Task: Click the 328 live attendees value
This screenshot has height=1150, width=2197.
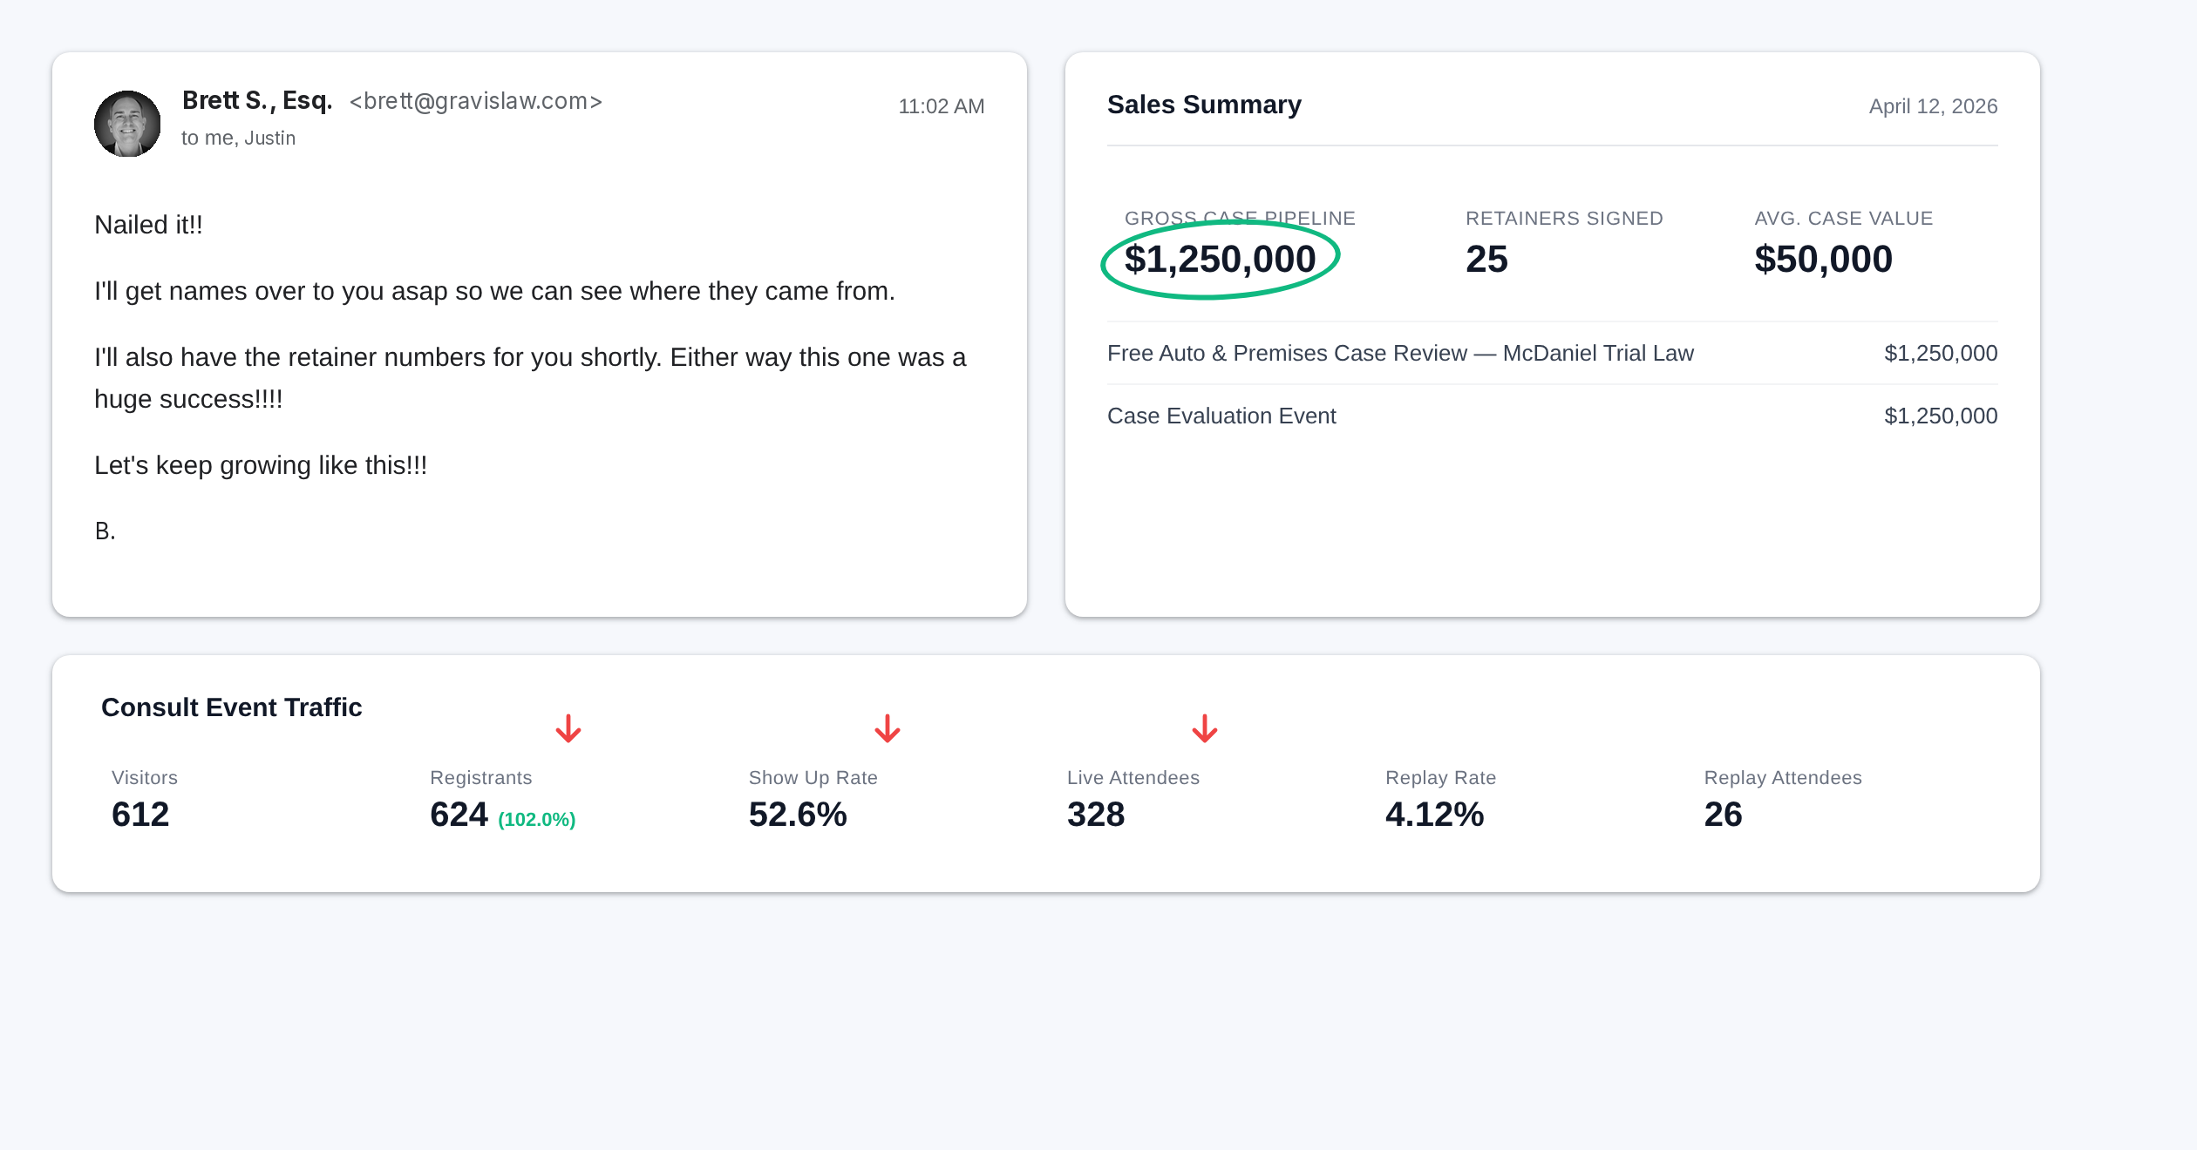Action: coord(1096,815)
